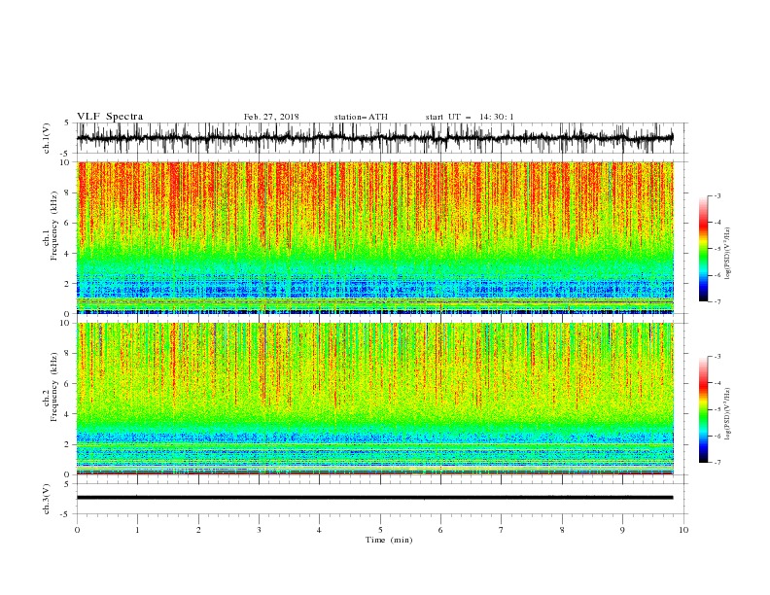Click inside the ch.1 spectrogram panel
770x595 pixels.
click(x=374, y=237)
